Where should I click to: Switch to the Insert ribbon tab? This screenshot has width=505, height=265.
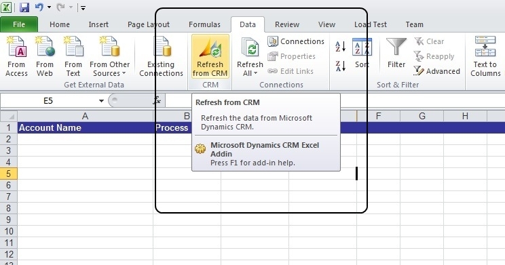coord(98,24)
